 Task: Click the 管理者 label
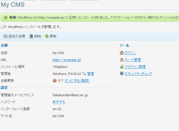[x=6, y=74]
